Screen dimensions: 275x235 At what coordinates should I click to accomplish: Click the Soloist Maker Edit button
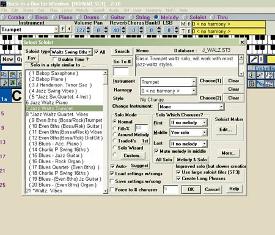(226, 130)
